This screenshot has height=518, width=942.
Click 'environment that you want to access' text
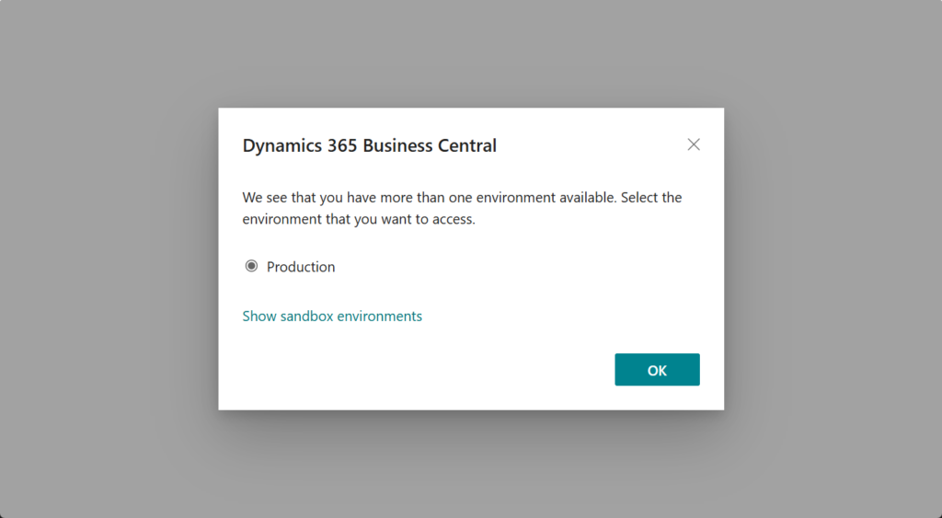point(359,220)
